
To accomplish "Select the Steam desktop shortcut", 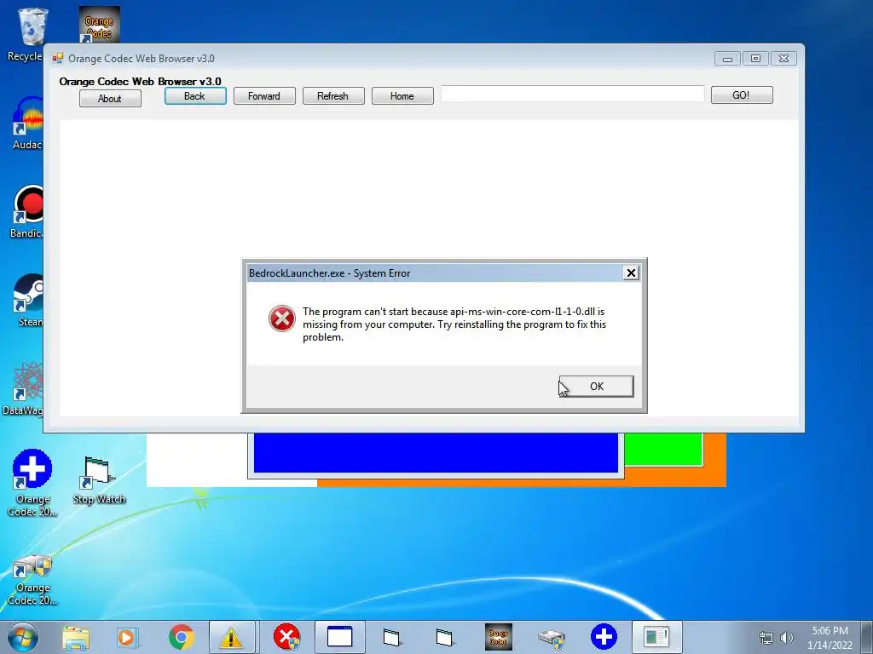I will pyautogui.click(x=29, y=301).
